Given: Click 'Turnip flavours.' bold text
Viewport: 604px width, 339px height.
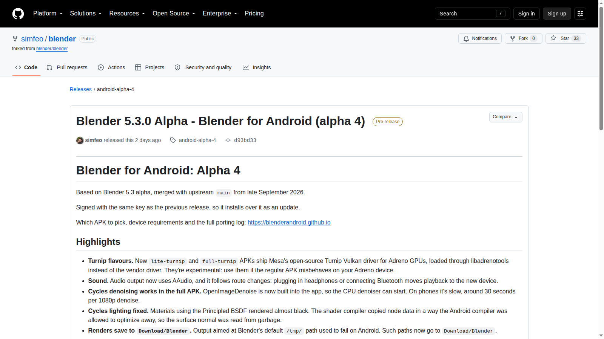Looking at the screenshot, I should [x=111, y=261].
